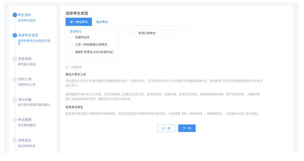Select the 专项计划考生 radio option

click(134, 33)
